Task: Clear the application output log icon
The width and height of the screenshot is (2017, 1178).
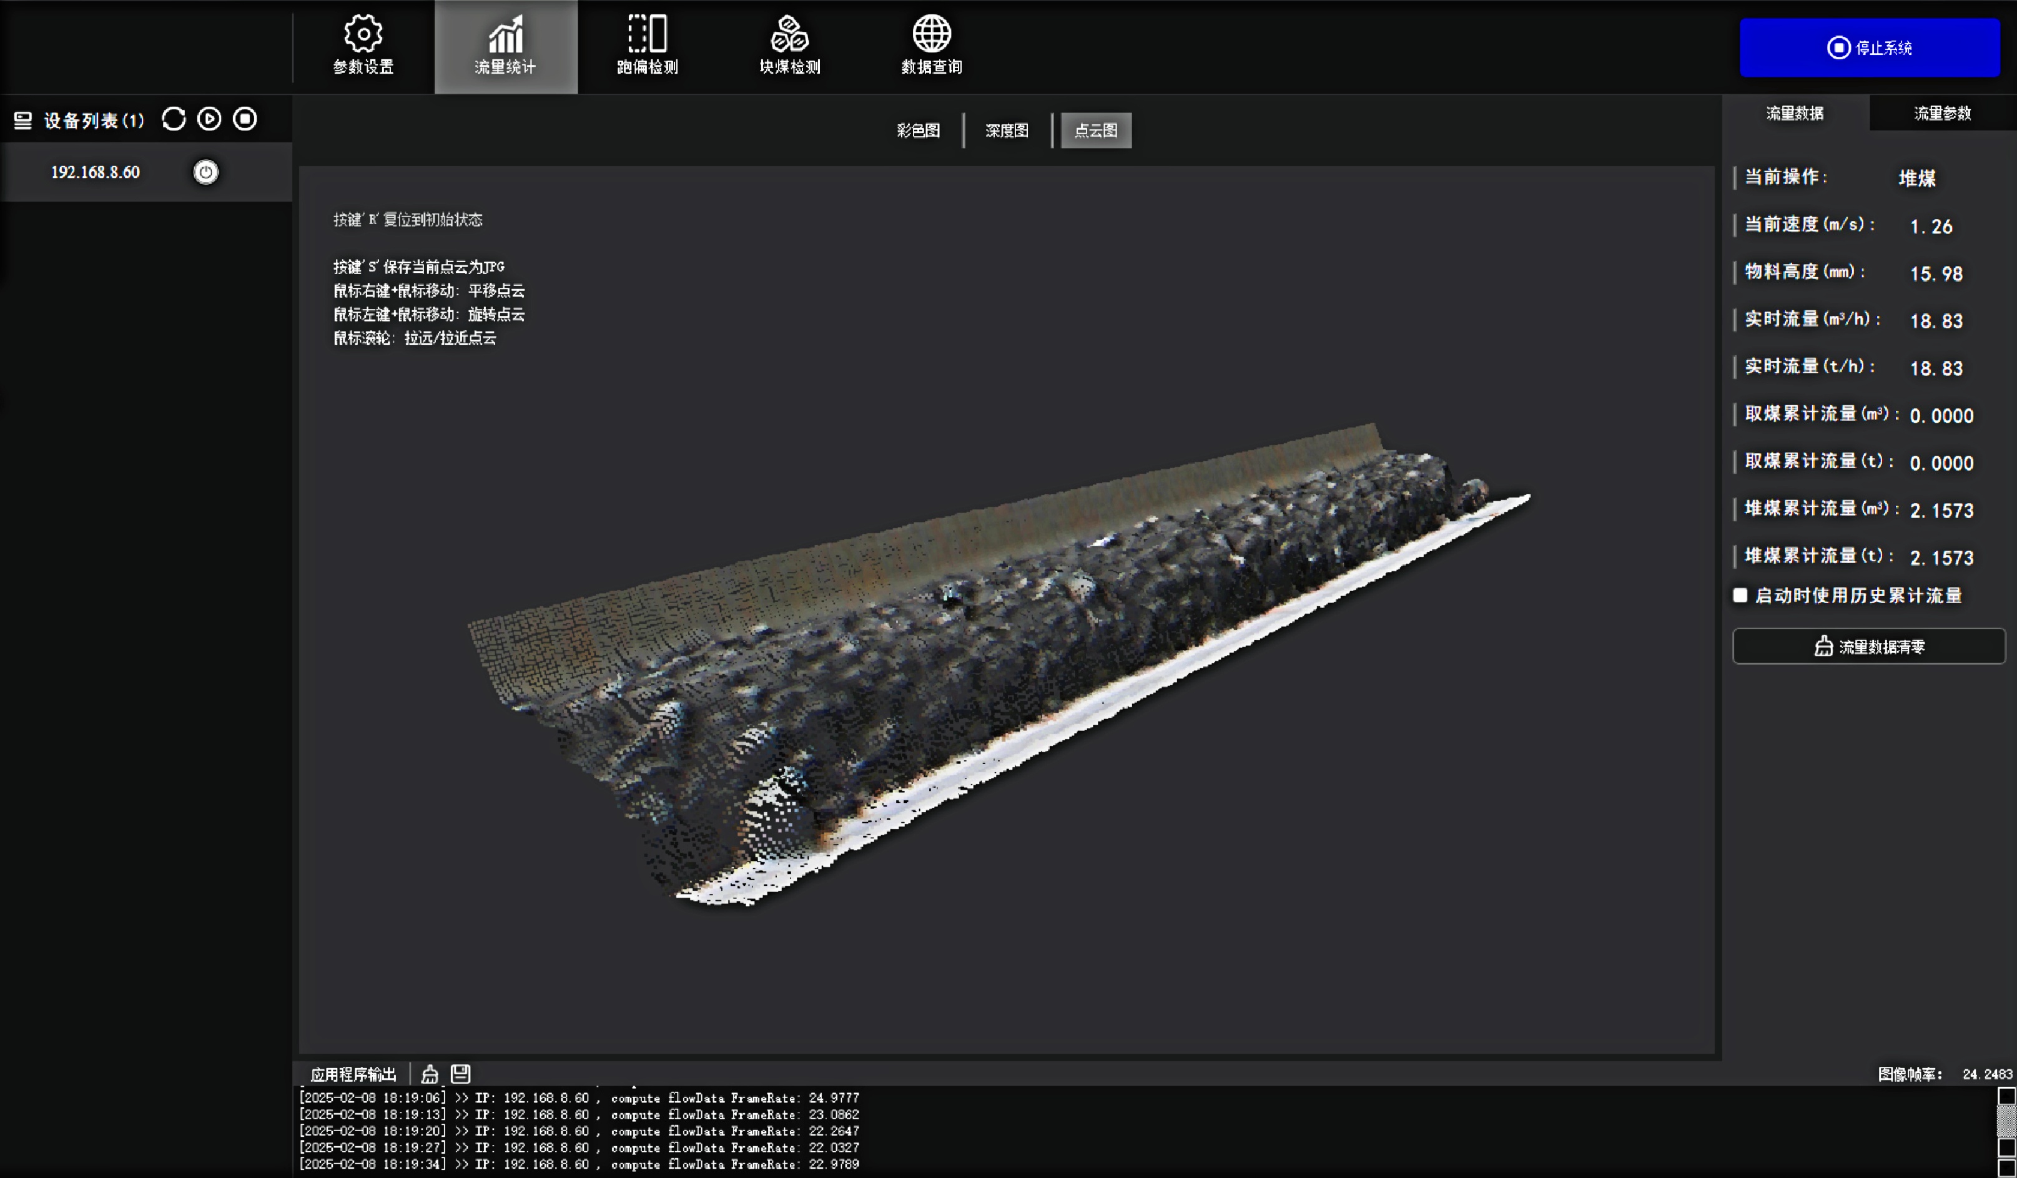Action: coord(430,1074)
